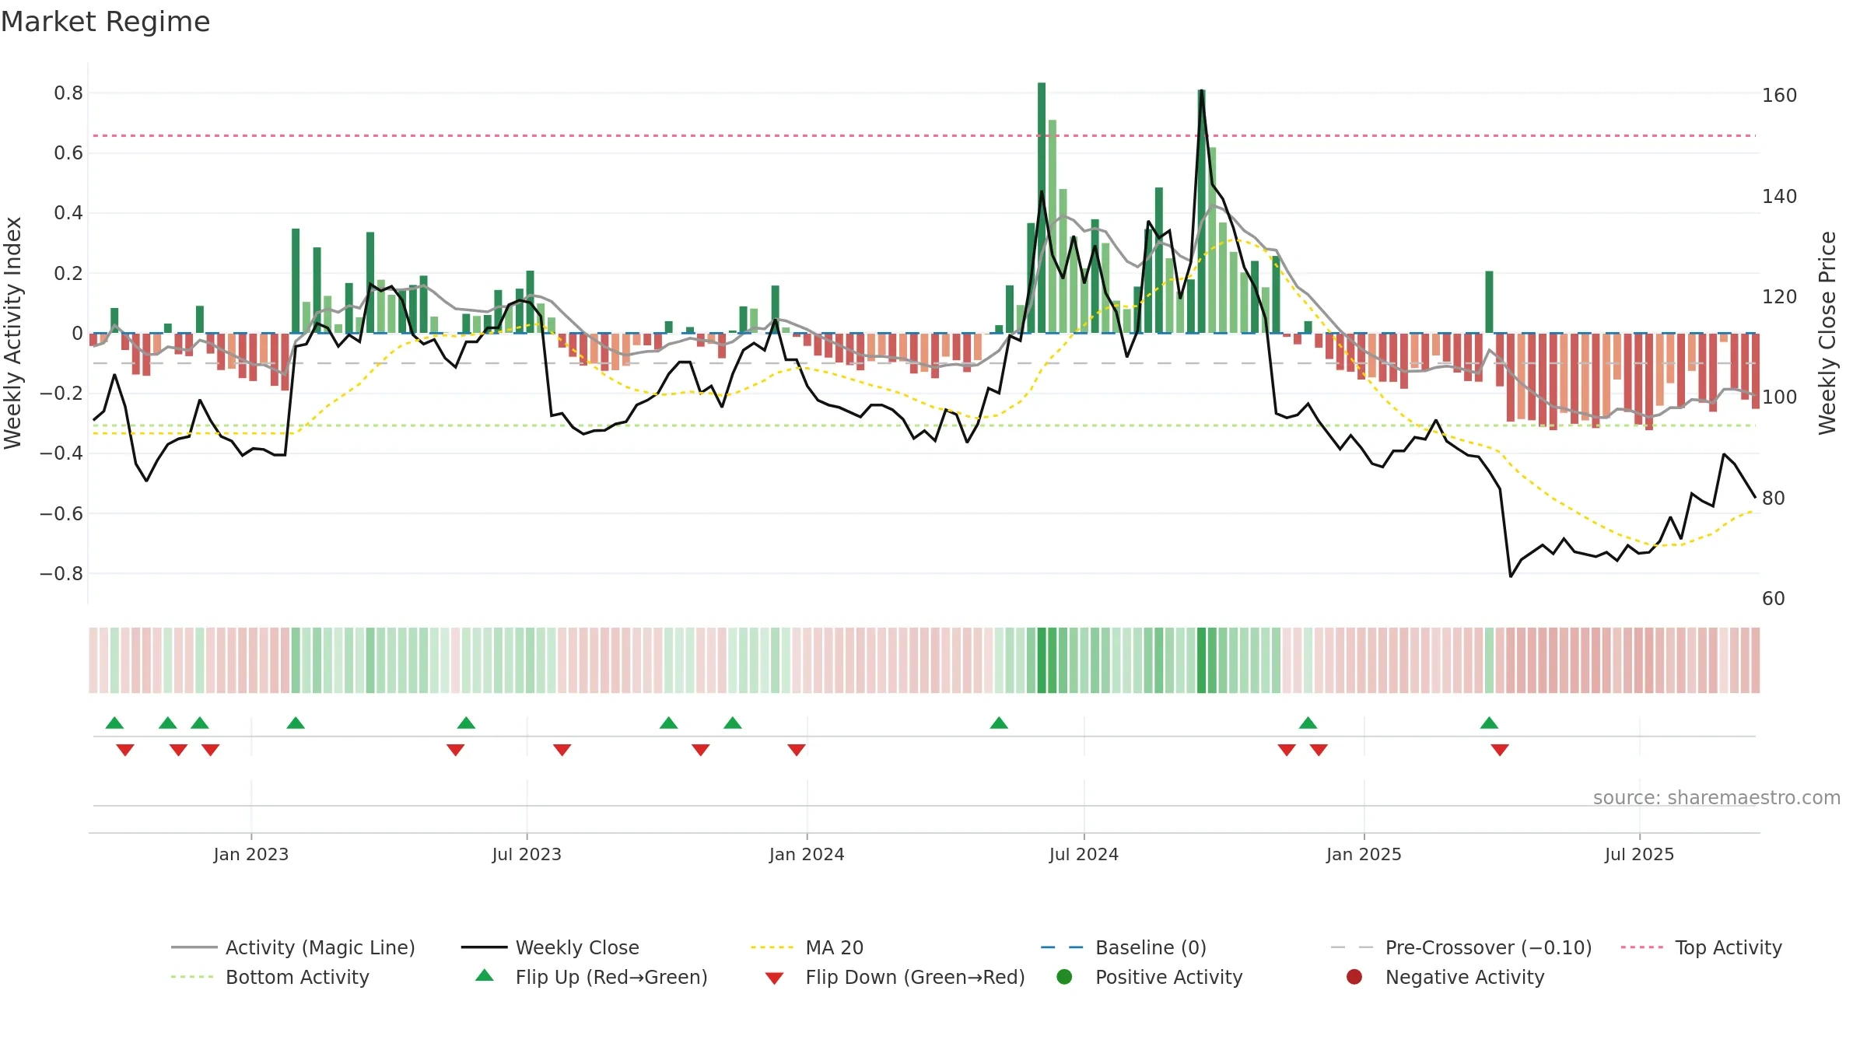Toggle the MA 20 legend entry
The image size is (1867, 1050).
[807, 947]
